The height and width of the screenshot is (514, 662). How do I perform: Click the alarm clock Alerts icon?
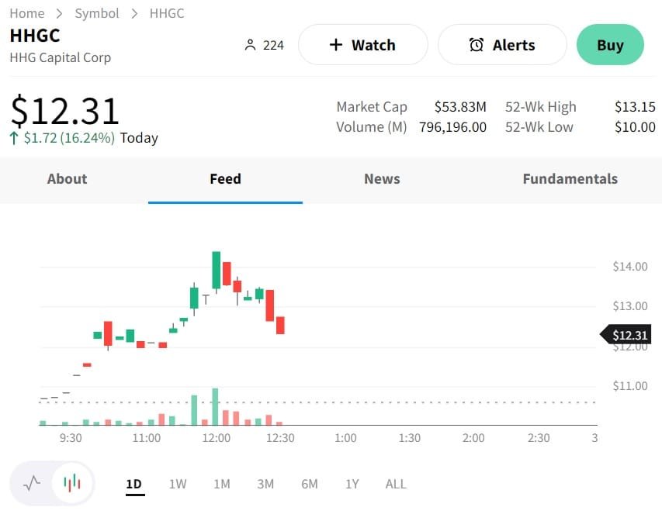coord(477,45)
